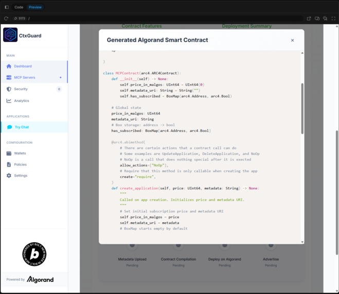Click the code panel scrollbar thumb
339x294 pixels.
pyautogui.click(x=302, y=108)
